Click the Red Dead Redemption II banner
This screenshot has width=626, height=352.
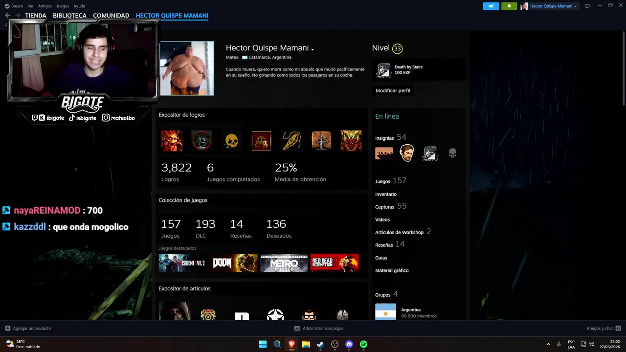[335, 263]
